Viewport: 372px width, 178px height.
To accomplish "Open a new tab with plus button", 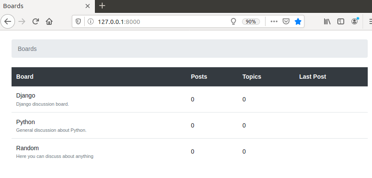I will click(102, 6).
